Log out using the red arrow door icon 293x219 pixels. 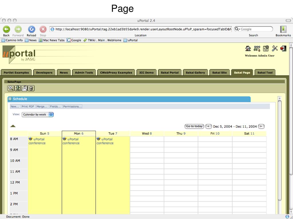coord(283,48)
